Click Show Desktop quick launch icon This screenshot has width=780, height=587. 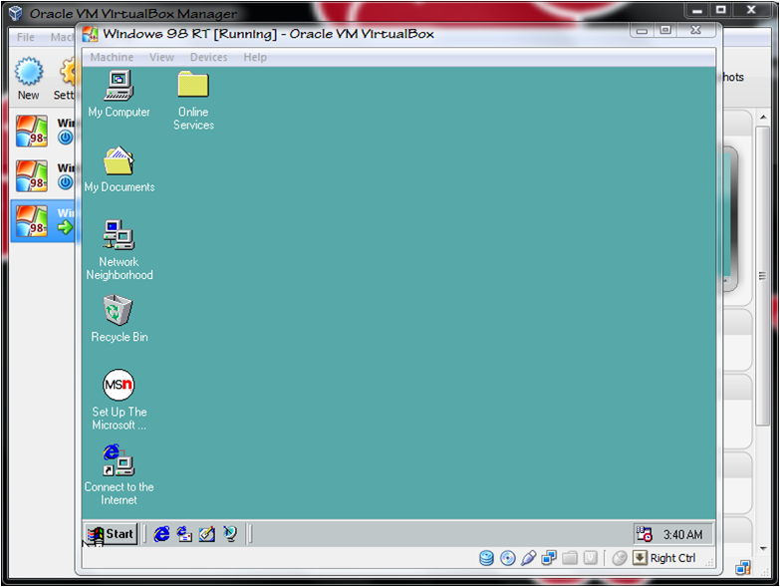point(207,534)
